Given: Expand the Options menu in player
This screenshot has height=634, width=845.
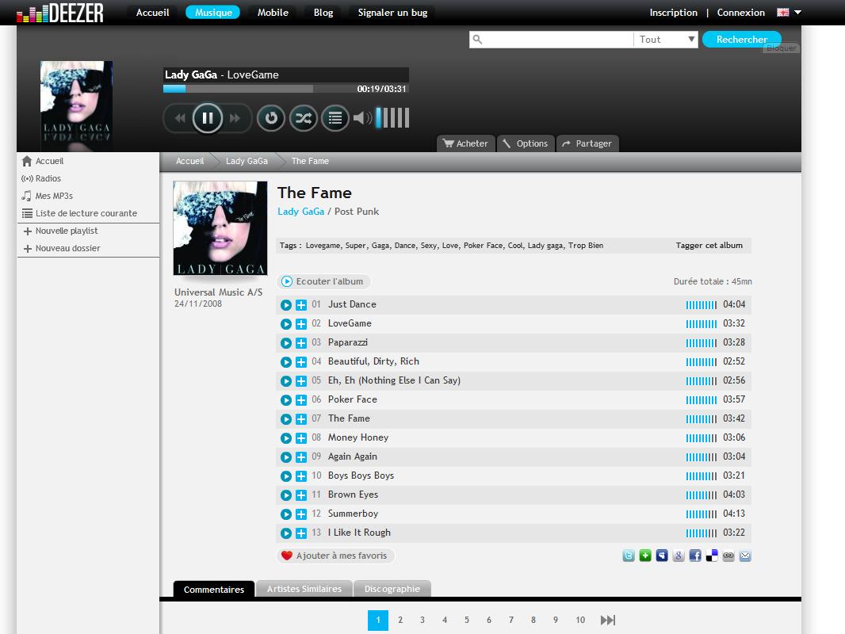Looking at the screenshot, I should tap(525, 143).
